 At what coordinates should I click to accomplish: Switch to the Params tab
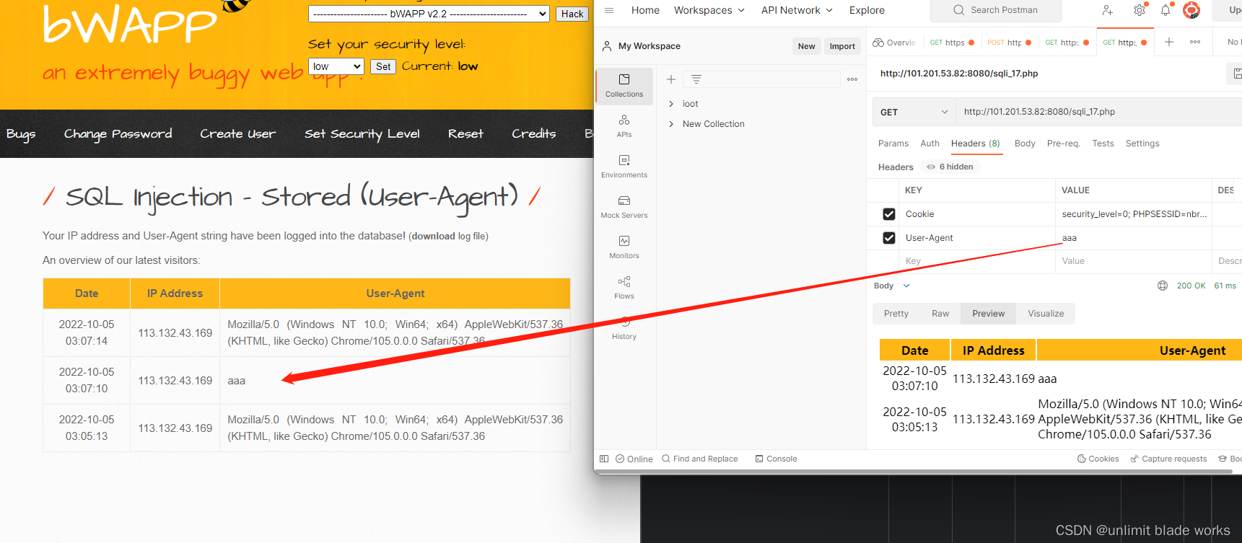click(x=893, y=144)
